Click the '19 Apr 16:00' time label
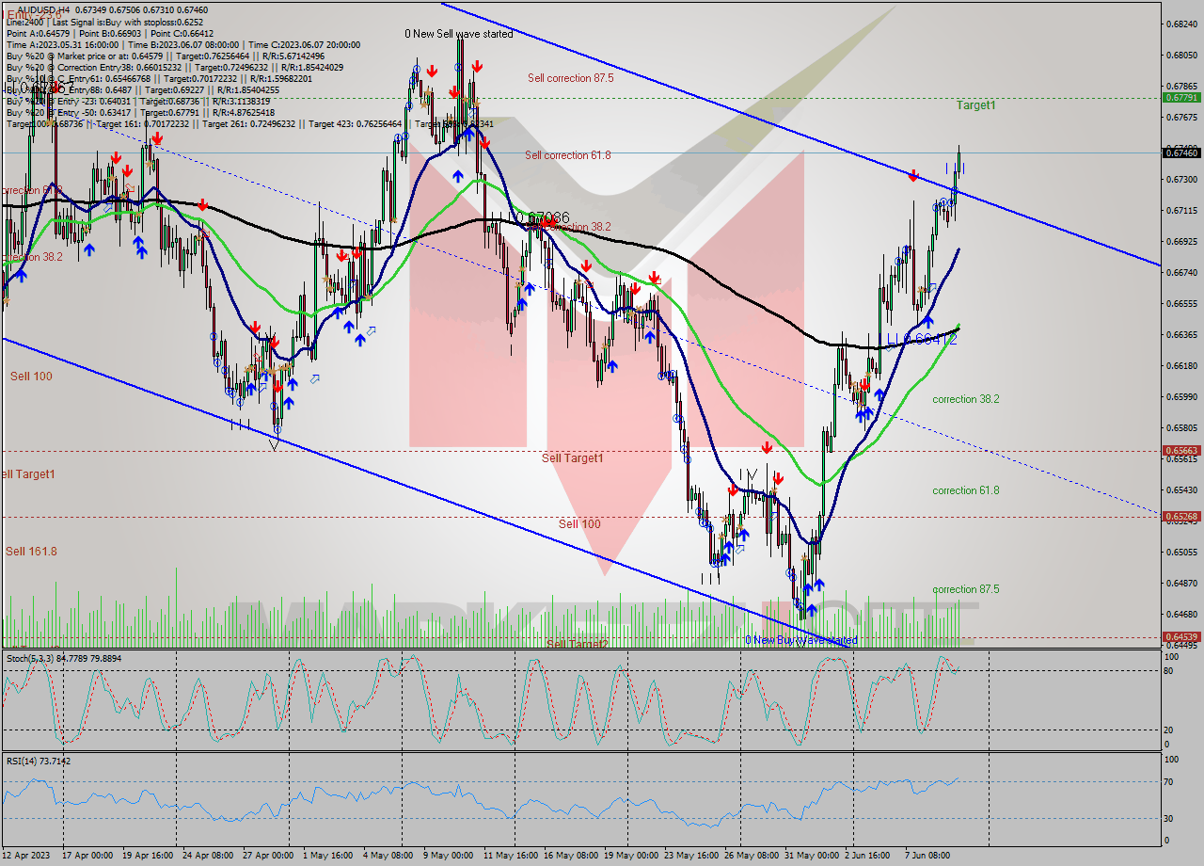Image resolution: width=1204 pixels, height=866 pixels. tap(147, 855)
